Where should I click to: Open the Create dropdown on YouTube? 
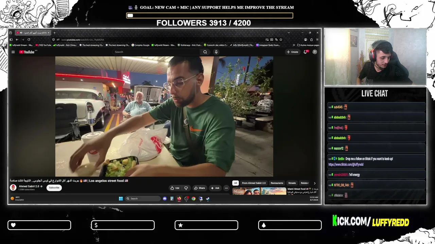pyautogui.click(x=292, y=52)
